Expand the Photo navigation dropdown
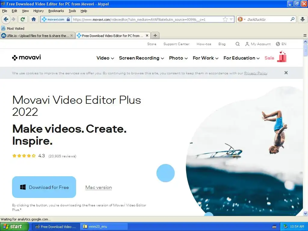The width and height of the screenshot is (308, 231). tap(178, 58)
